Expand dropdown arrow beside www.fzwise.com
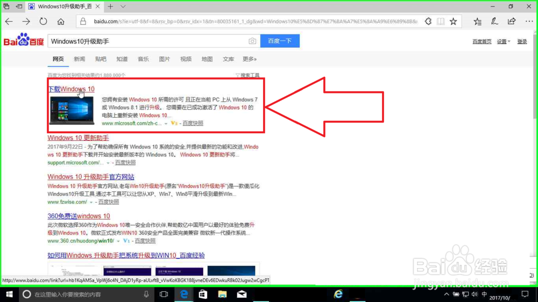 [x=91, y=202]
